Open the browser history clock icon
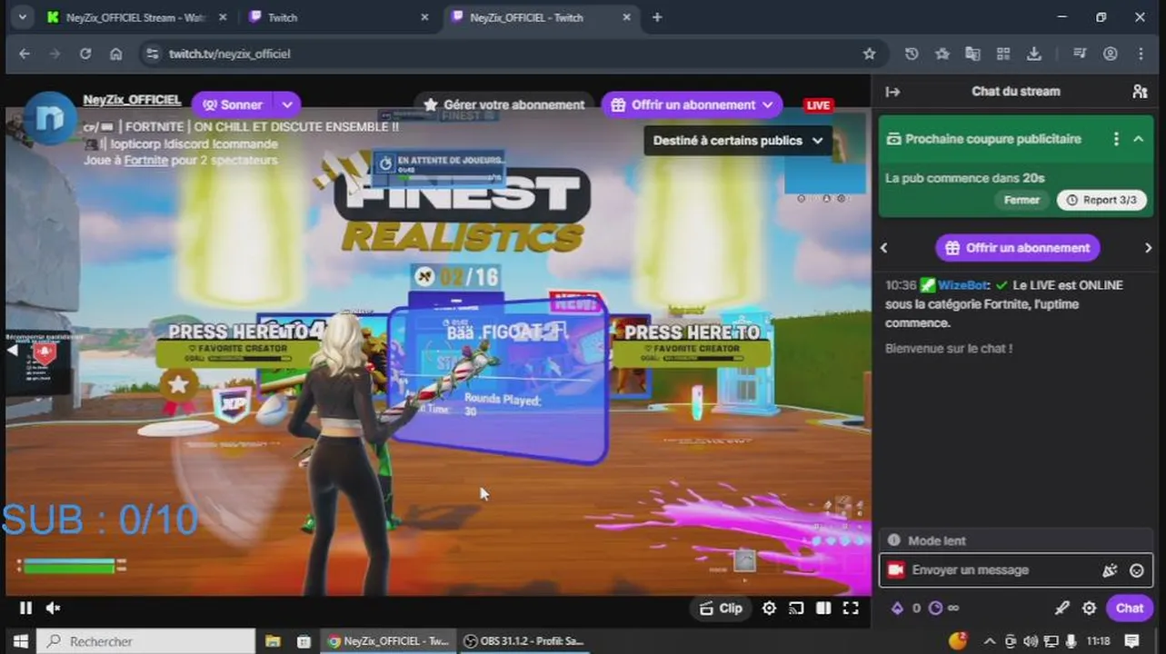1166x654 pixels. pyautogui.click(x=912, y=54)
